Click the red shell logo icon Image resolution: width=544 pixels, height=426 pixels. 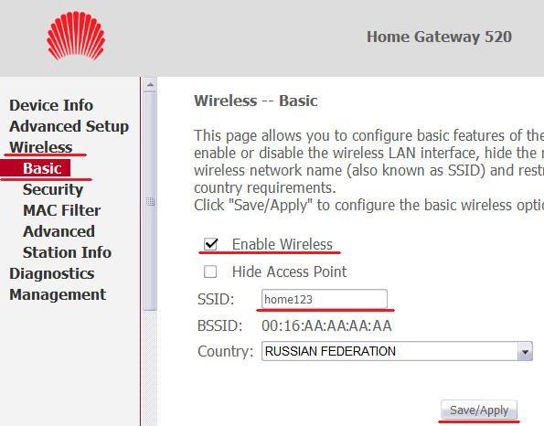pyautogui.click(x=76, y=36)
